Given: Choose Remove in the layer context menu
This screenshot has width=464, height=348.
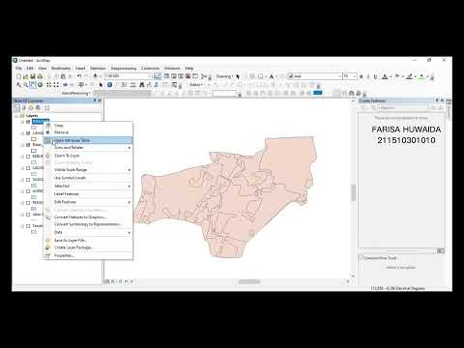Looking at the screenshot, I should click(x=88, y=132).
